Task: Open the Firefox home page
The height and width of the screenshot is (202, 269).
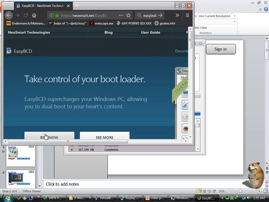Action: point(34,16)
